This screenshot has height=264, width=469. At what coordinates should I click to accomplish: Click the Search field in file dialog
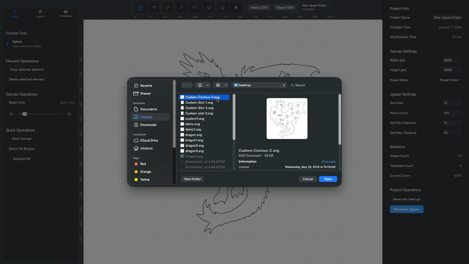tap(315, 85)
